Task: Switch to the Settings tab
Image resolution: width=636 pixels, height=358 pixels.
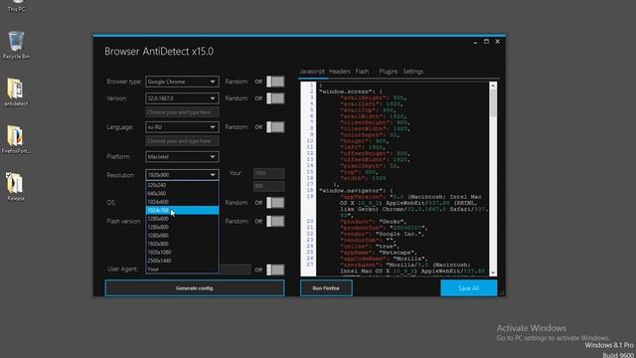Action: point(413,72)
